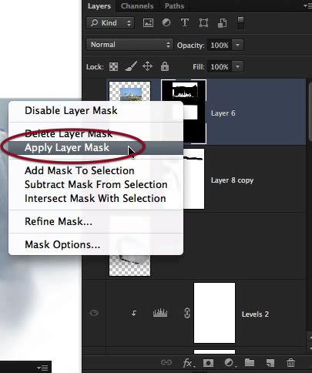The height and width of the screenshot is (373, 312).
Task: Click the Opacity 100% value field
Action: click(220, 45)
